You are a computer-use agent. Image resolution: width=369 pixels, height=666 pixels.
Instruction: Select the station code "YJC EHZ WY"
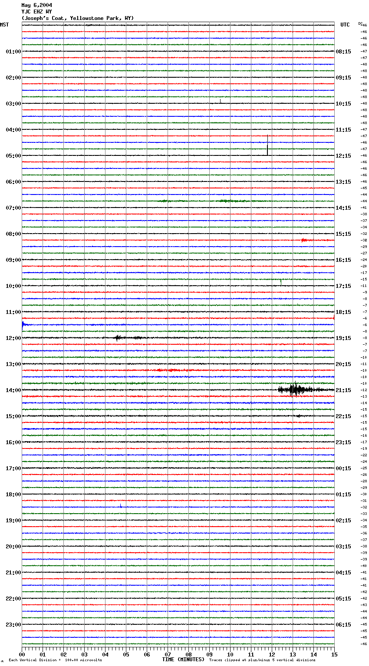coord(37,12)
